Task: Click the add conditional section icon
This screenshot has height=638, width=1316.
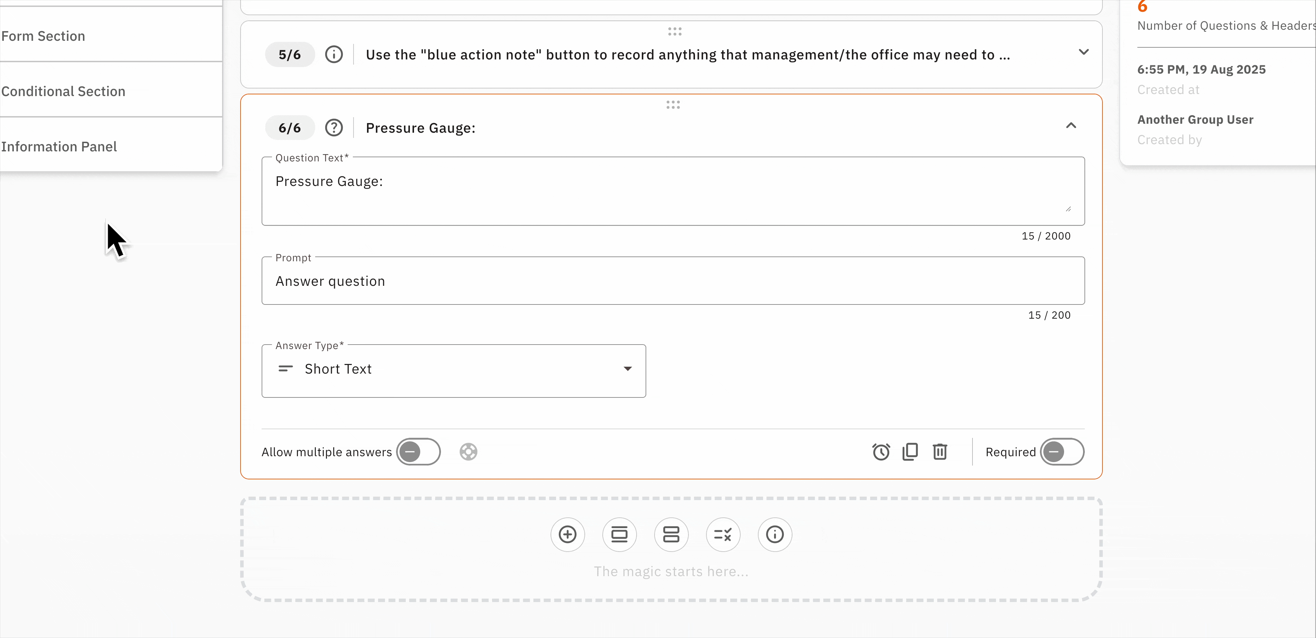Action: tap(723, 534)
